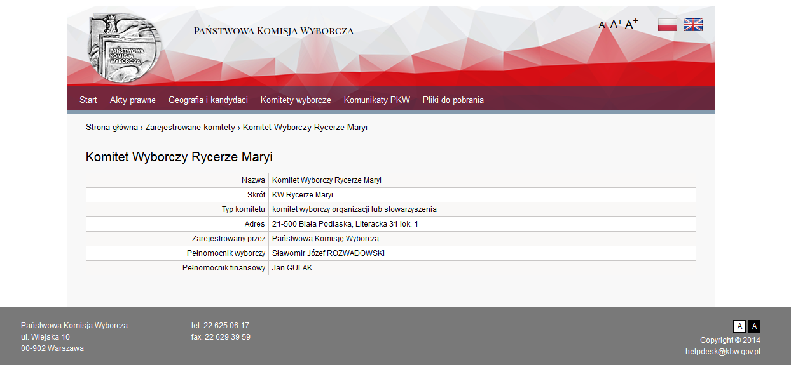Viewport: 791px width, 365px height.
Task: Go to Zarejestrowane komitety breadcrumb
Action: pos(190,127)
